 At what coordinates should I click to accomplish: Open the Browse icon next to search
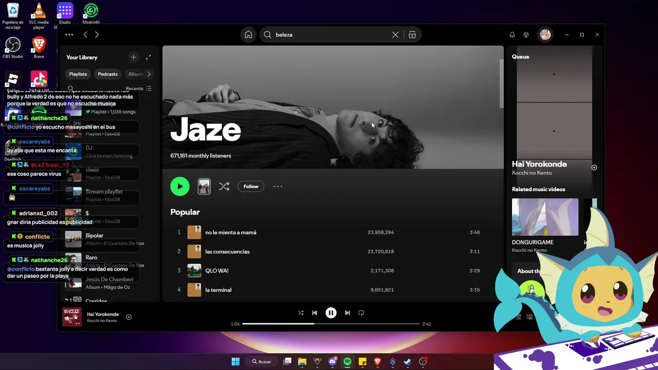[412, 34]
